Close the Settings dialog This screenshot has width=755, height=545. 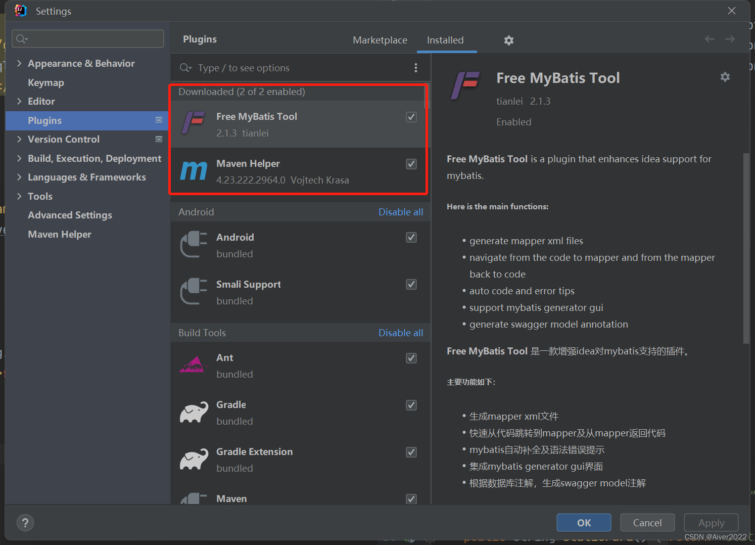pyautogui.click(x=732, y=11)
